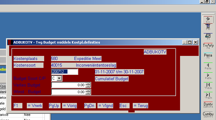Click the Verlies Budget amount field
The image size is (216, 120).
click(68, 85)
